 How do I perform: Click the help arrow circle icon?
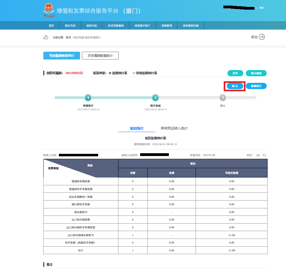(x=262, y=37)
